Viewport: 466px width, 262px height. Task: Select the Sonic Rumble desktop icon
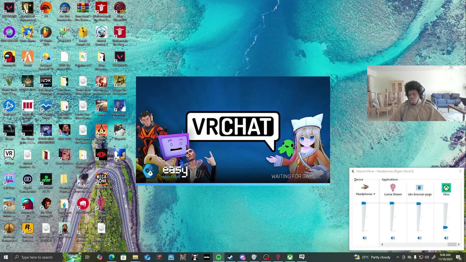coord(120,158)
